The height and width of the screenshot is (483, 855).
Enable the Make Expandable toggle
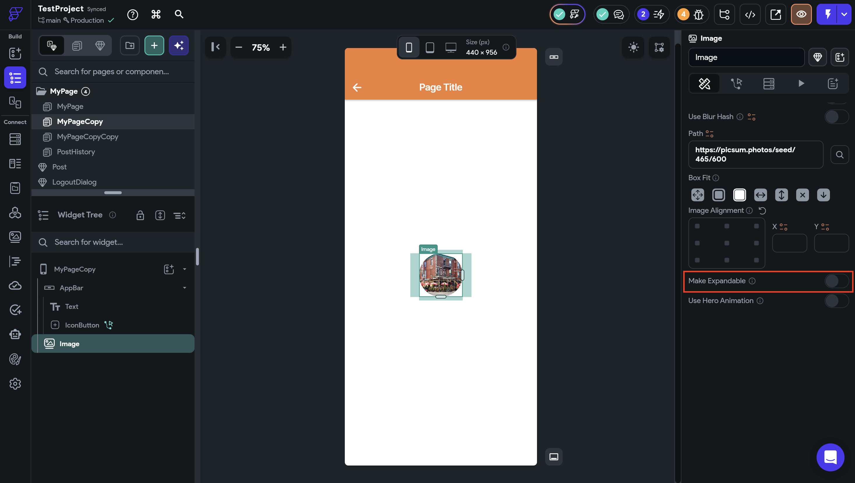(x=836, y=281)
